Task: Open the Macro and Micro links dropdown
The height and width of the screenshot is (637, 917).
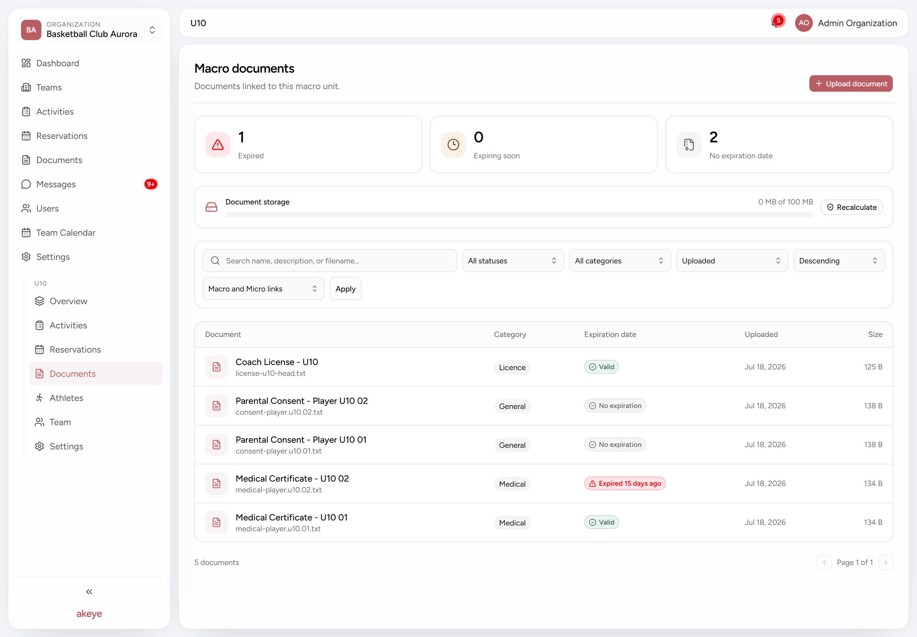Action: [263, 289]
